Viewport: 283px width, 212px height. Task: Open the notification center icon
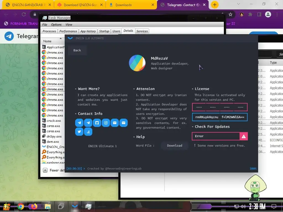click(274, 206)
